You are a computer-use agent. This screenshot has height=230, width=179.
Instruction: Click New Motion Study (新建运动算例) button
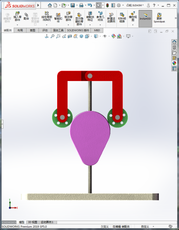[111, 18]
